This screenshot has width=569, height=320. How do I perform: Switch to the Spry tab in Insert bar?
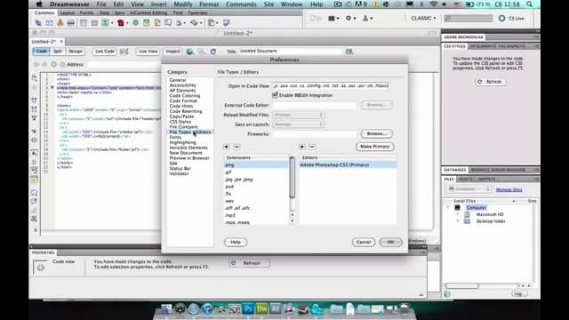[119, 12]
